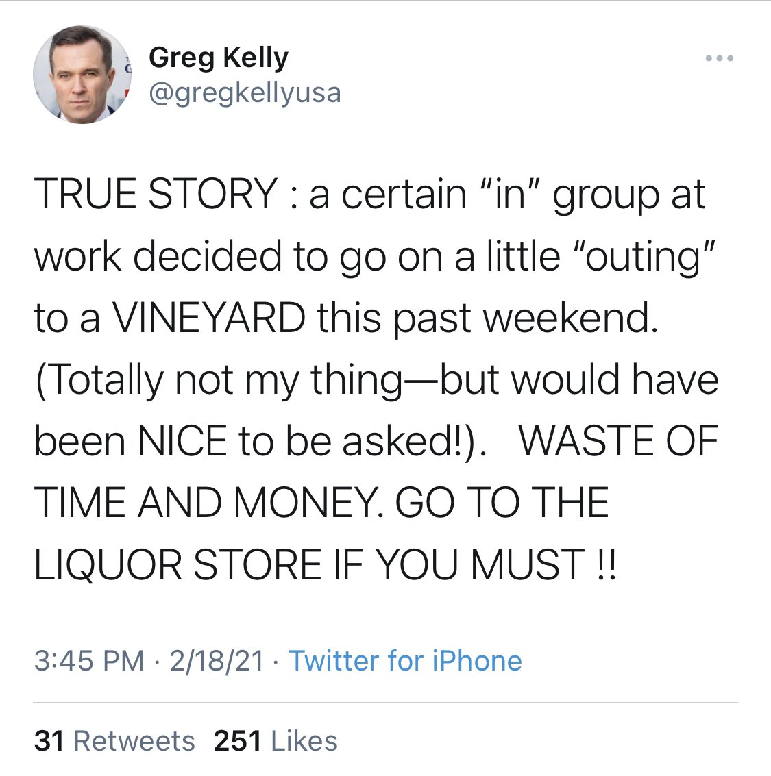This screenshot has height=776, width=771.
Task: Click the number 251 beside Likes
Action: coord(237,741)
